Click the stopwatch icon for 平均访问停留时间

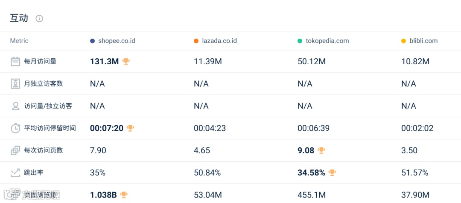point(15,128)
